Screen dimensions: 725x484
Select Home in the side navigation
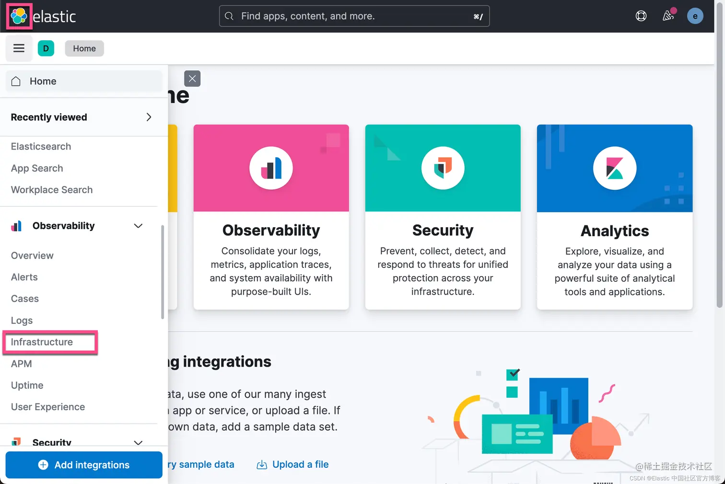click(84, 81)
